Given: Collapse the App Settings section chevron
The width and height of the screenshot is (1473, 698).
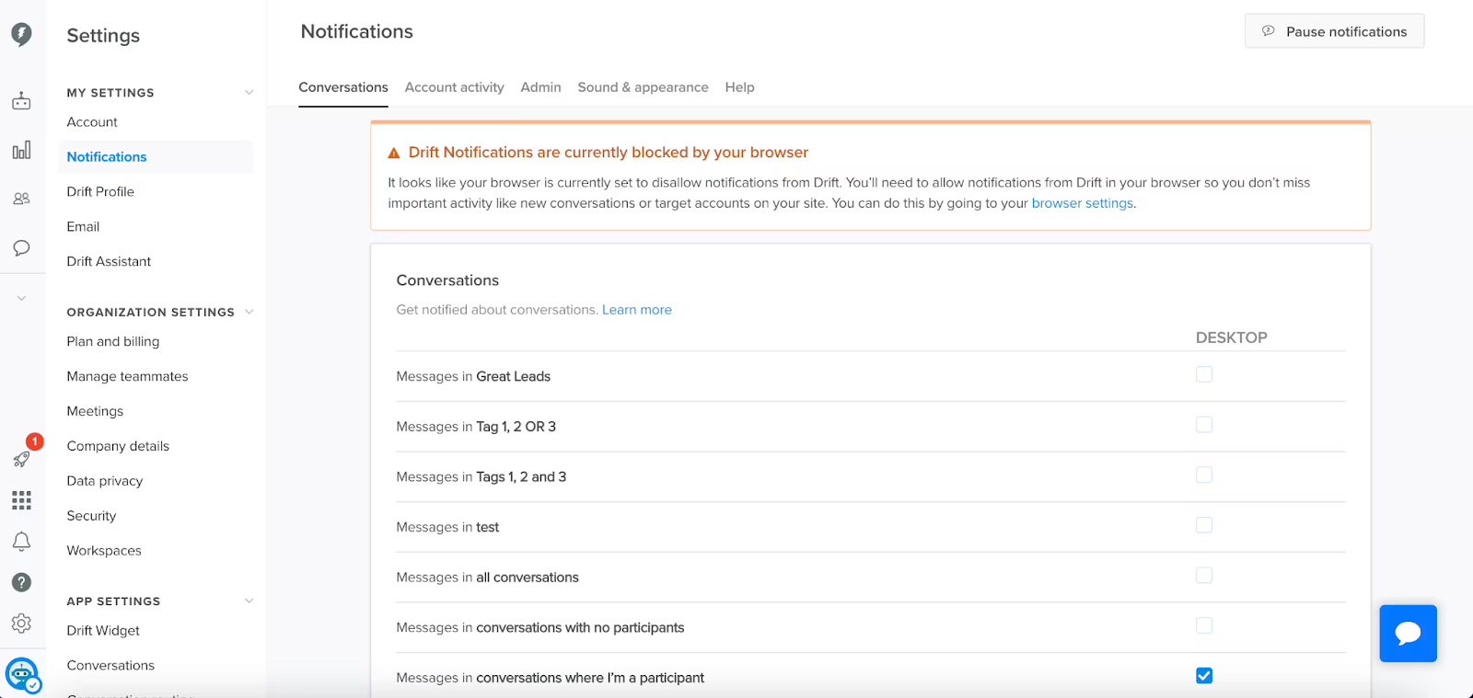Looking at the screenshot, I should (249, 601).
